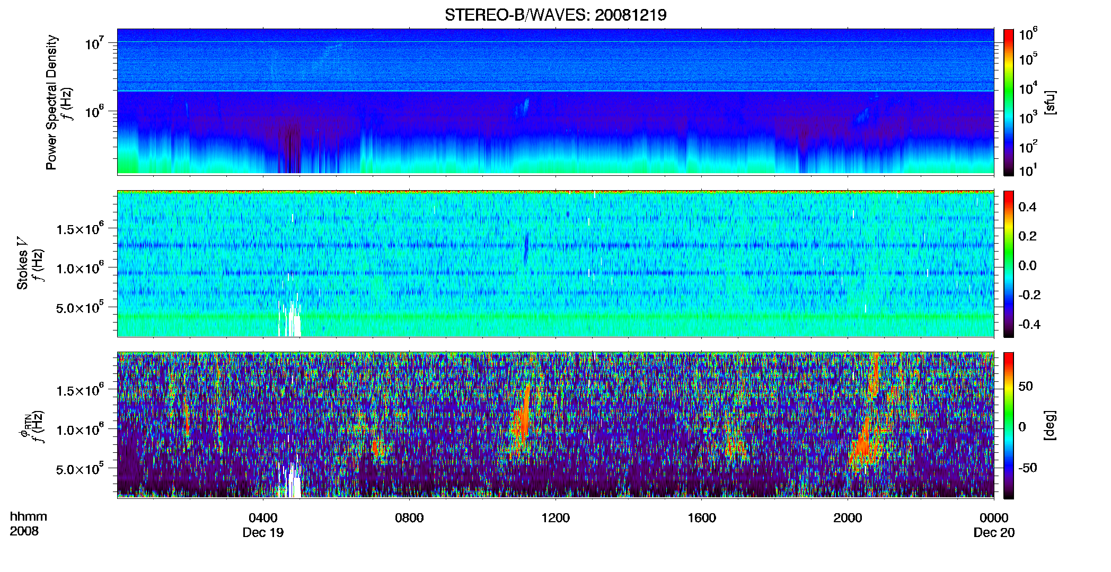Click the 2008 year label
The image size is (1111, 572).
24,531
